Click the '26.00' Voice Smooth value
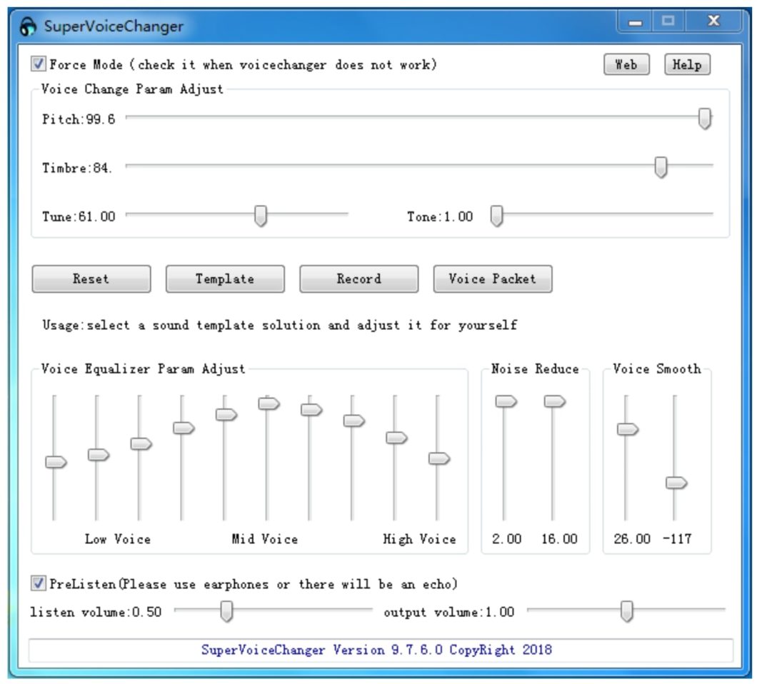Screen dimensions: 757x684 coord(632,539)
